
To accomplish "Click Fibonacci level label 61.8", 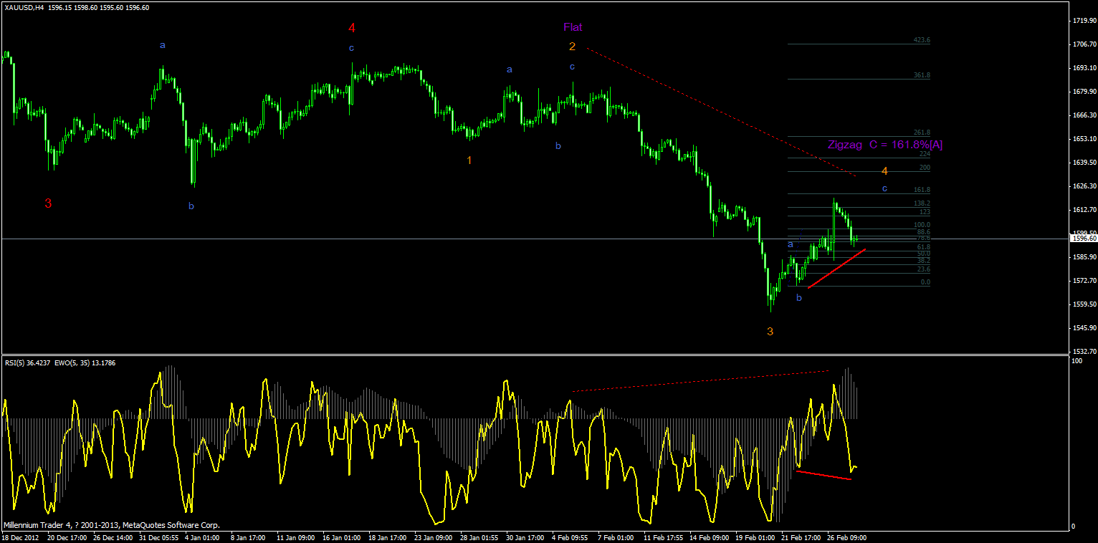I will pyautogui.click(x=923, y=246).
